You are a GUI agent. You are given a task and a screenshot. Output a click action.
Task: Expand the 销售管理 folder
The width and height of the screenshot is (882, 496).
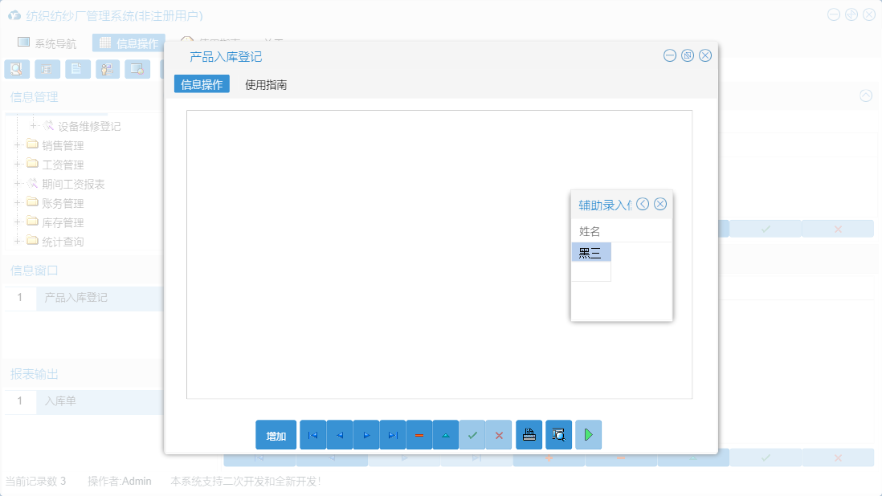coord(18,145)
